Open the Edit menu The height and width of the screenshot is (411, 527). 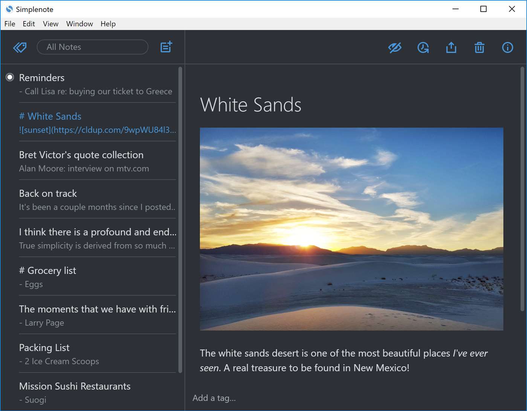click(29, 23)
